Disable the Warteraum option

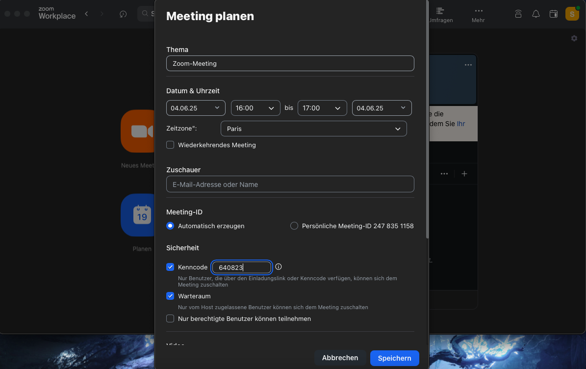click(x=170, y=296)
